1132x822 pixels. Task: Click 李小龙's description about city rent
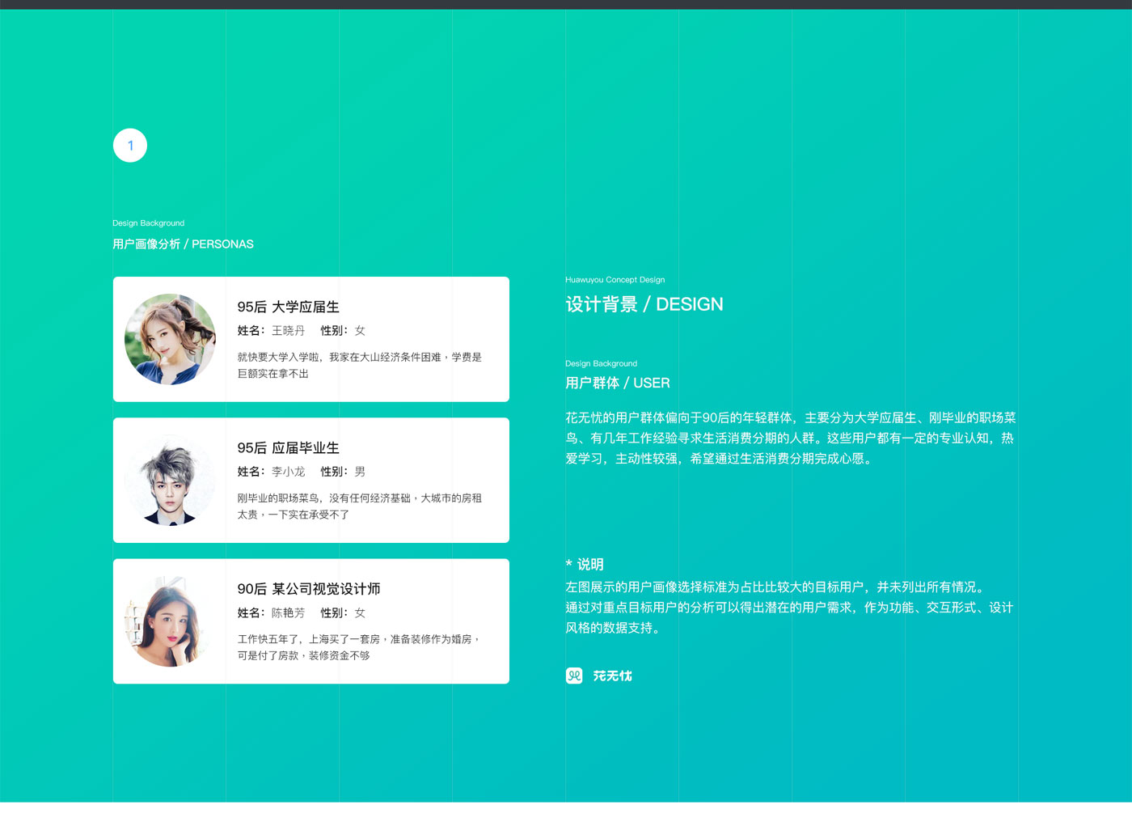coord(359,506)
